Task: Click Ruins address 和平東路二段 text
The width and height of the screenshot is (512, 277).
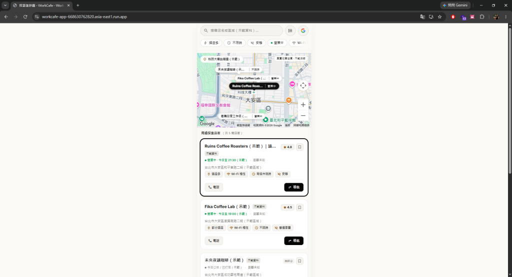Action: tap(233, 168)
